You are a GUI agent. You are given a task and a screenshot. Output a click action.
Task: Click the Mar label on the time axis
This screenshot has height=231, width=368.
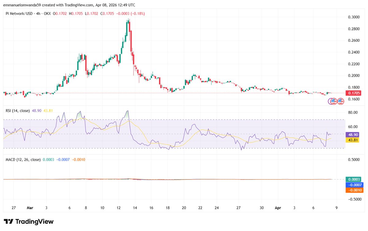click(30, 208)
